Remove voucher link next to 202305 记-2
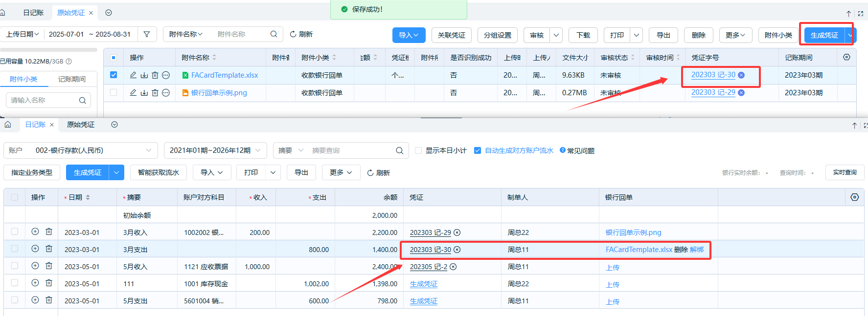 pyautogui.click(x=453, y=267)
